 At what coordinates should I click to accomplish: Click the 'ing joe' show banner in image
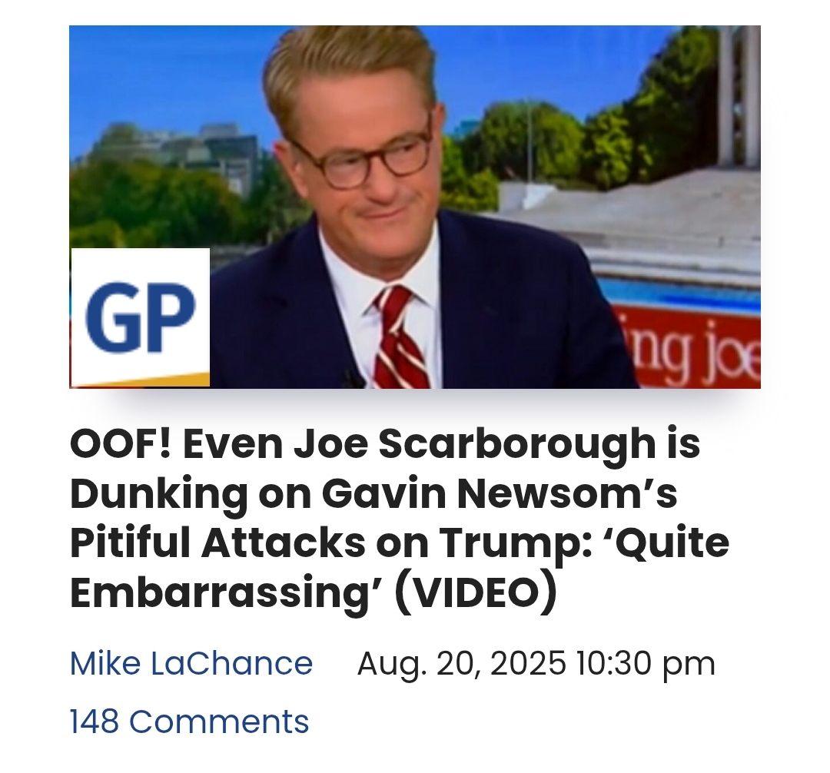coord(693,352)
